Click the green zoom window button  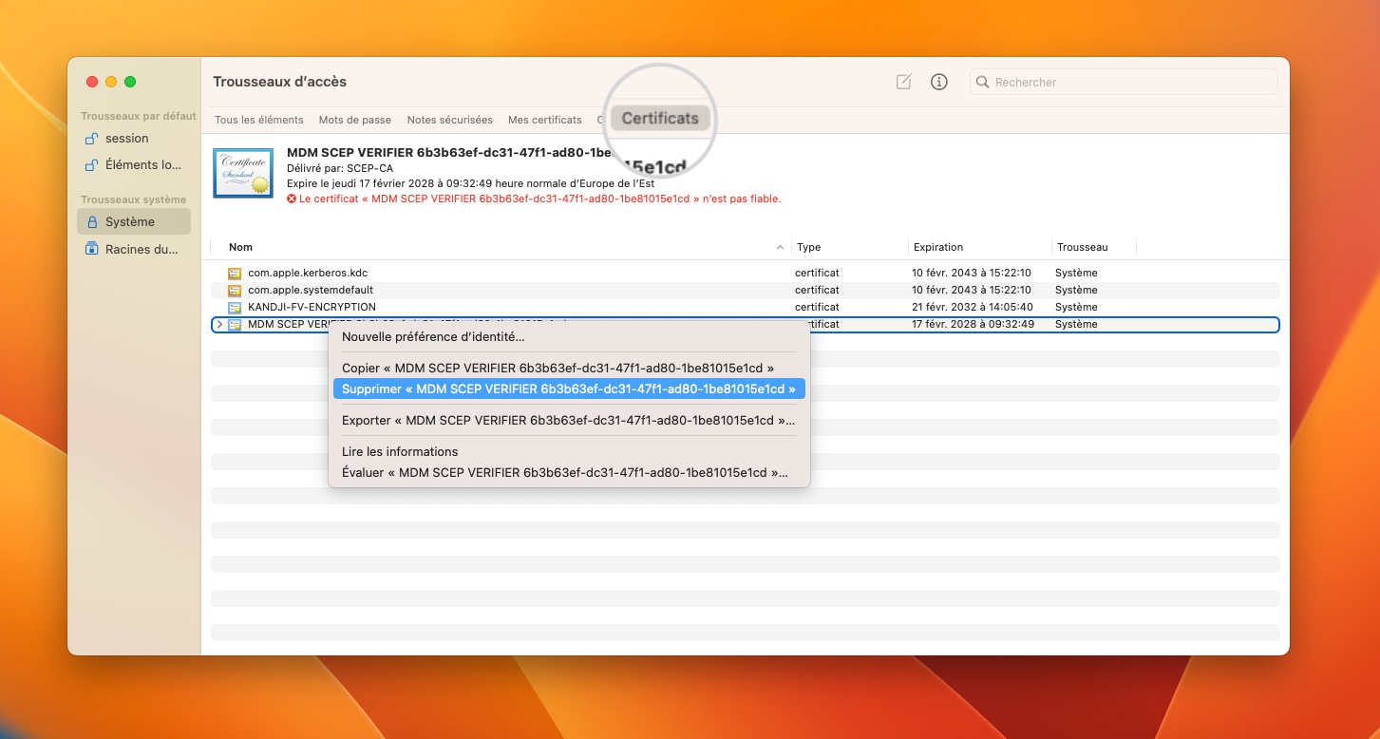click(130, 82)
